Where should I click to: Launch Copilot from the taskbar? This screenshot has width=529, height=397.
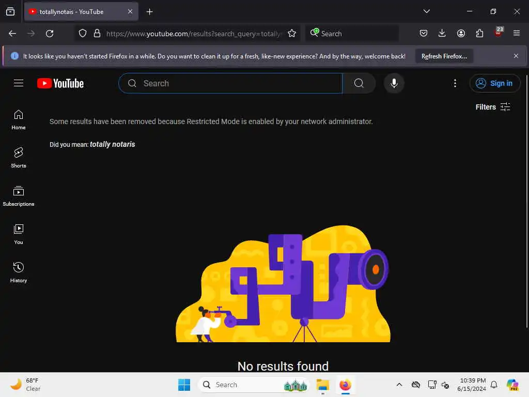(512, 385)
